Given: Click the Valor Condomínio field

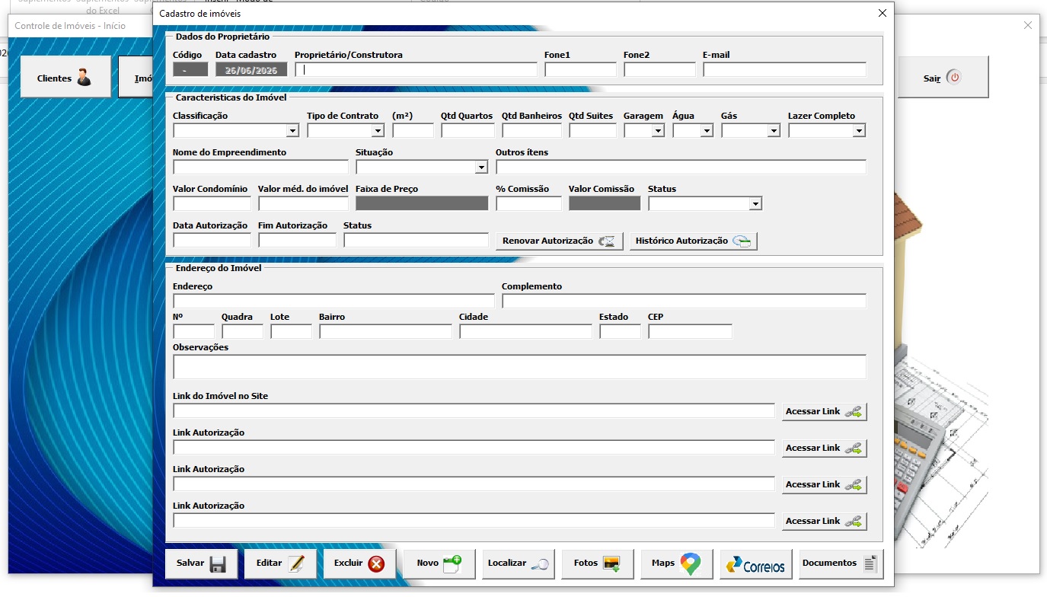Looking at the screenshot, I should pos(212,204).
